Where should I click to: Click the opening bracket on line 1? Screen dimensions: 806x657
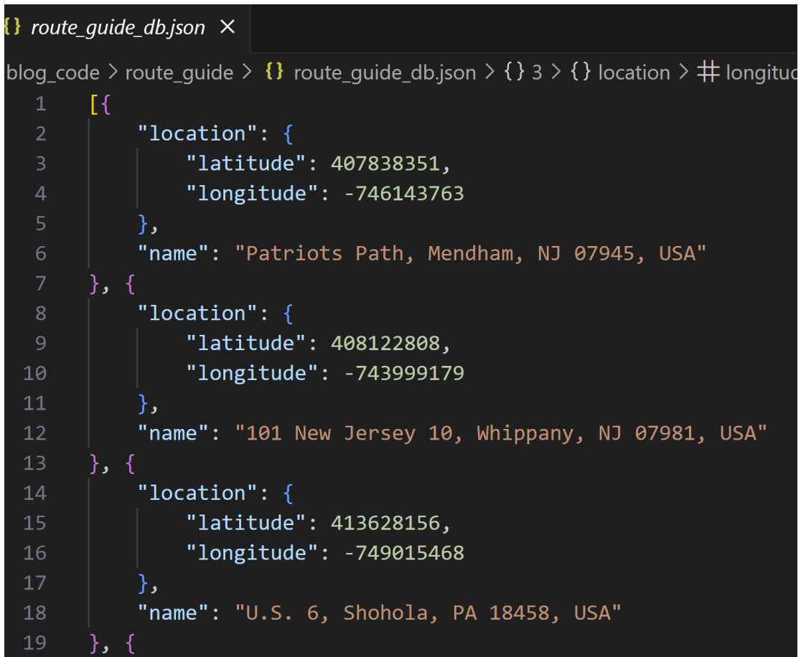point(93,104)
